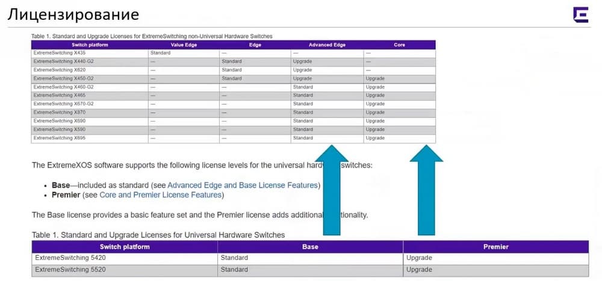
Task: Click Upgrade in the X440-G2 Advanced Edge cell
Action: click(303, 61)
